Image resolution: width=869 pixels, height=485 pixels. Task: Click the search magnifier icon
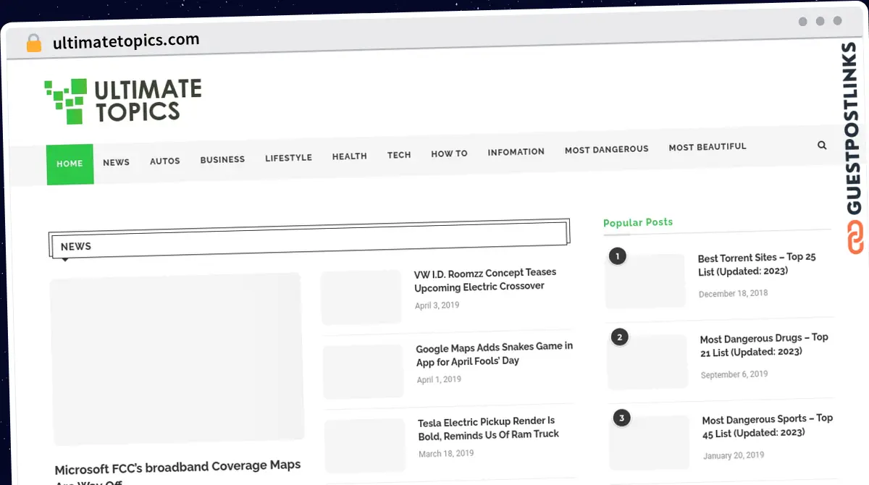click(822, 145)
